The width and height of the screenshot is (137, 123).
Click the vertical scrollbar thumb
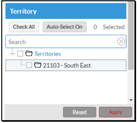131,36
